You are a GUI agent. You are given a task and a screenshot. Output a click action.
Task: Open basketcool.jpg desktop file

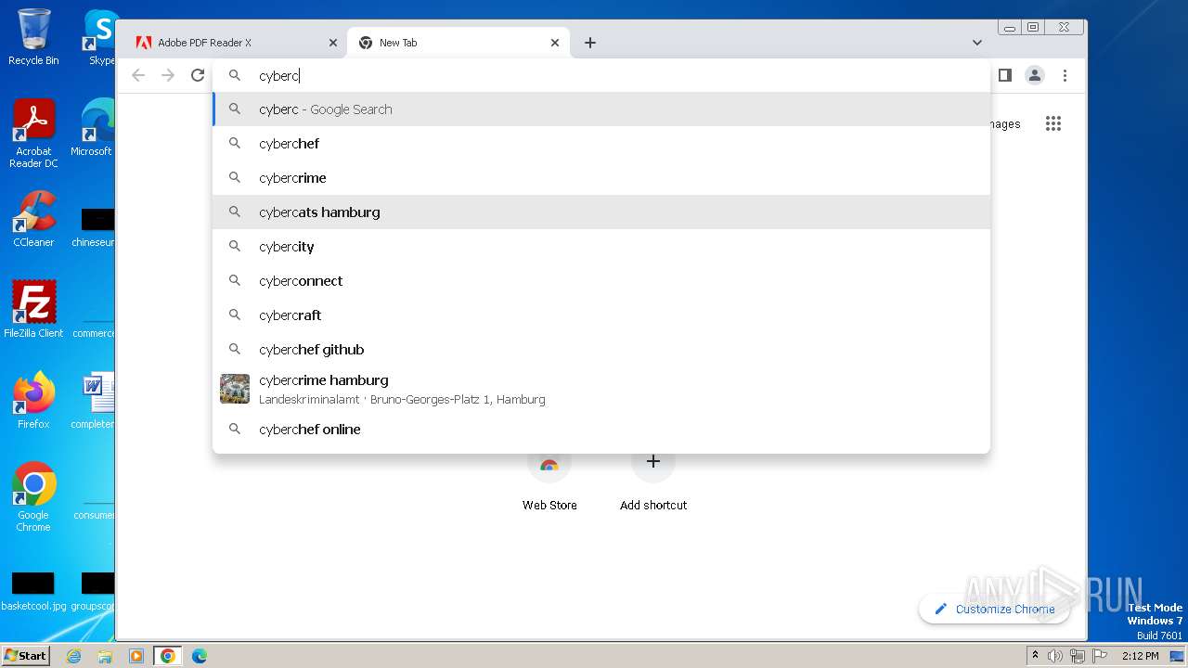[33, 592]
